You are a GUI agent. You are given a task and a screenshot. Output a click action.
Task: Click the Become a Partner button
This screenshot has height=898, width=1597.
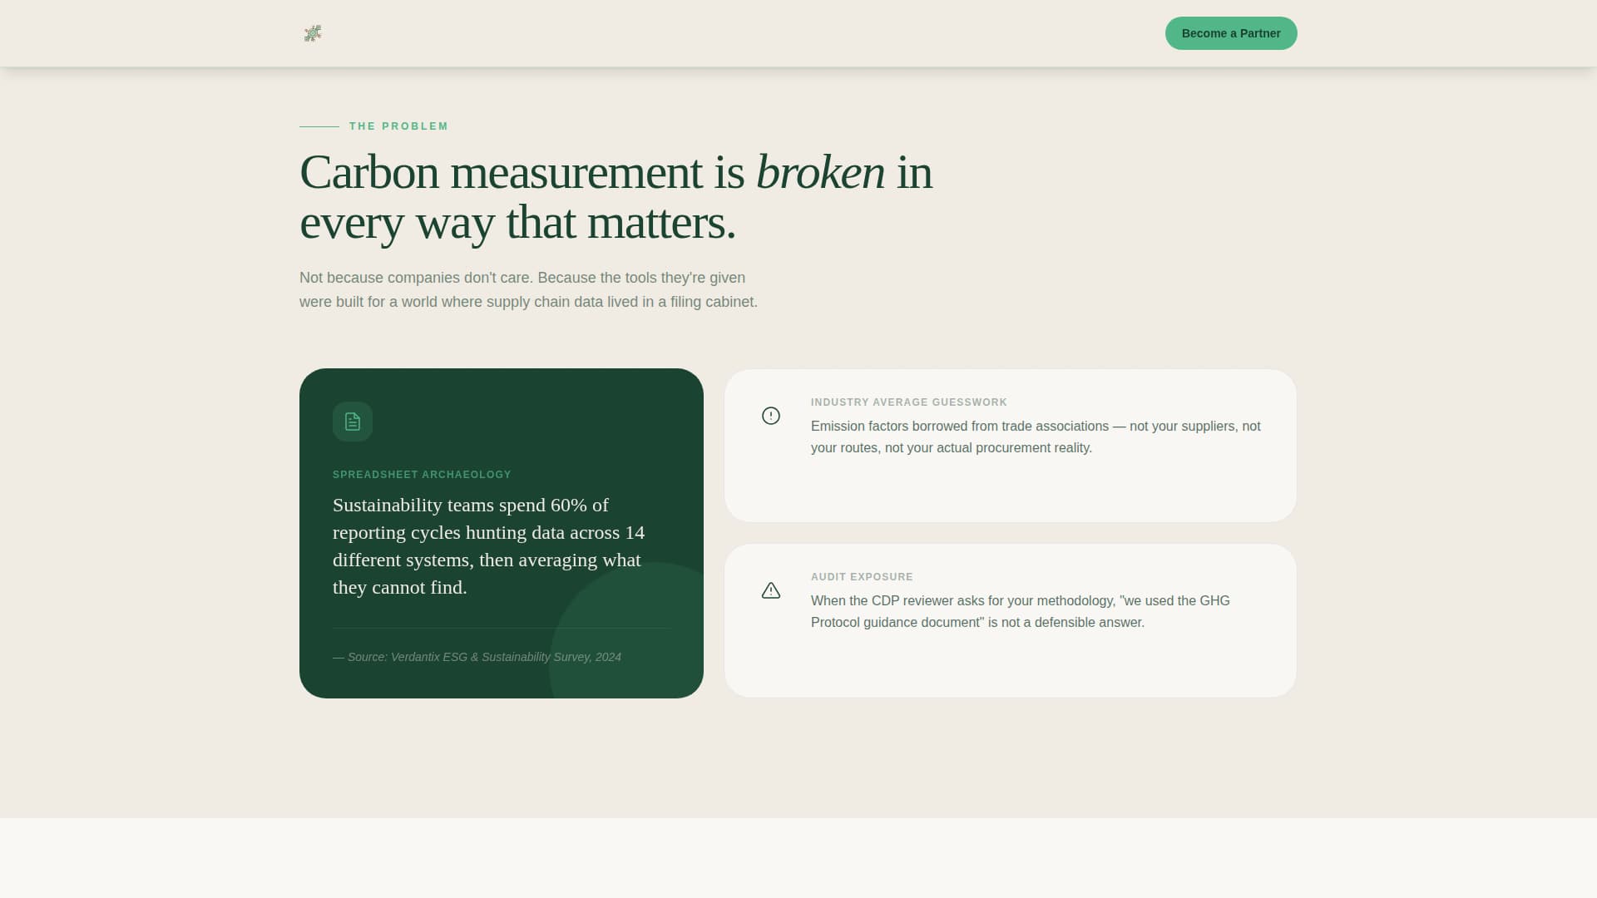pos(1231,33)
